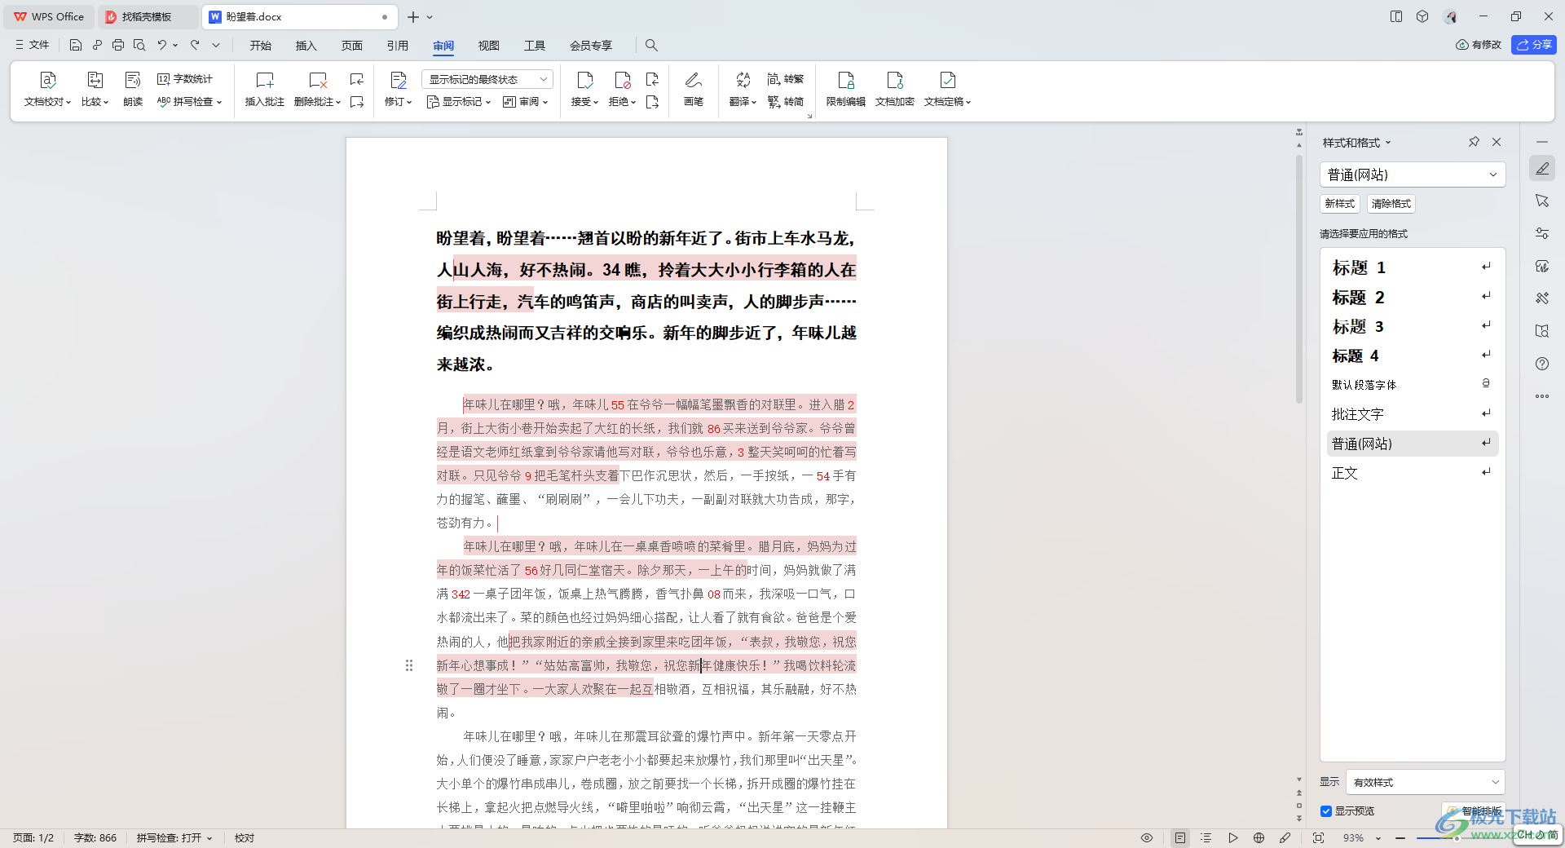Viewport: 1565px width, 848px height.
Task: Apply the 标题 1 heading style
Action: tap(1413, 267)
